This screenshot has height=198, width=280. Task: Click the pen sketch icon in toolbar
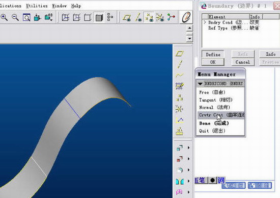pos(186,17)
